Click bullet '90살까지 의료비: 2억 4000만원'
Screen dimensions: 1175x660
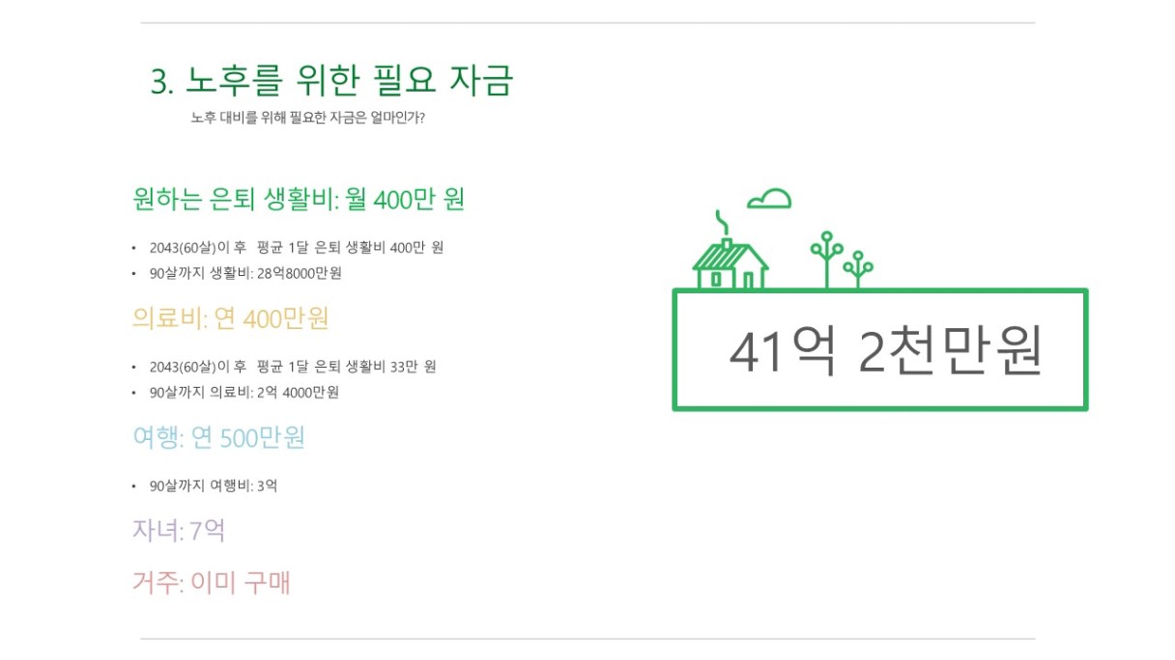[x=244, y=393]
